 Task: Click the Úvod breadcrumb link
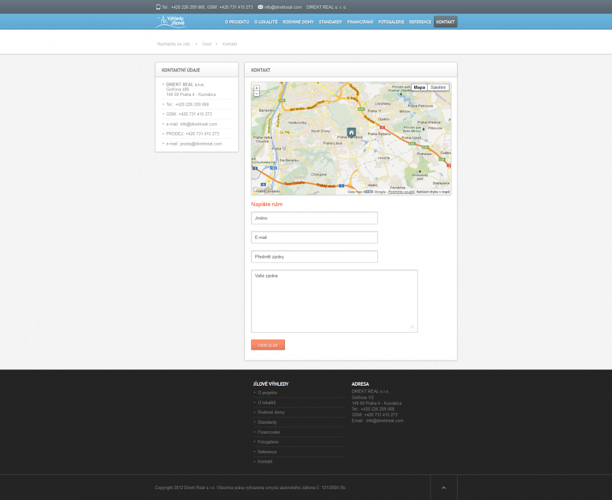(207, 44)
